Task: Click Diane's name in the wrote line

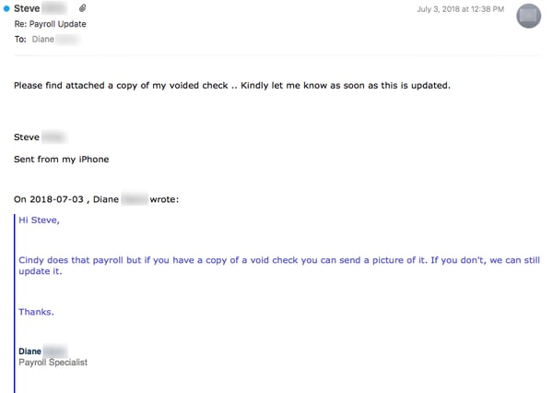Action: coord(105,199)
